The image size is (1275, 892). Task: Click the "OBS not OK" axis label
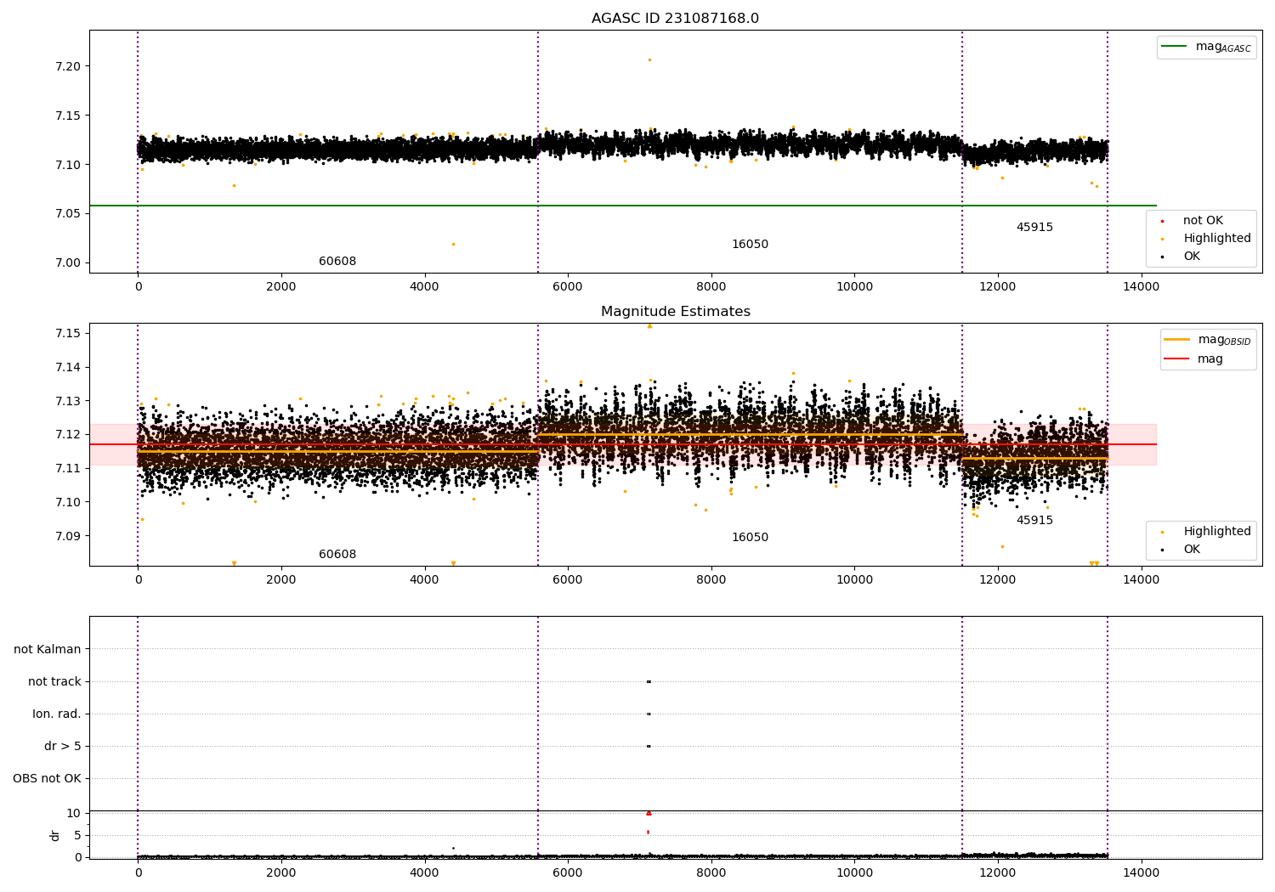pos(47,779)
